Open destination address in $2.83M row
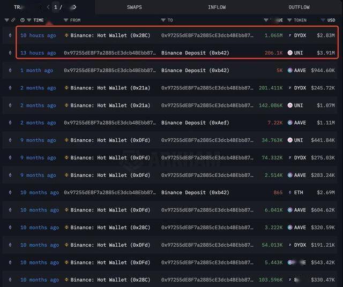Viewport: 343px width, 287px height. tap(207, 35)
